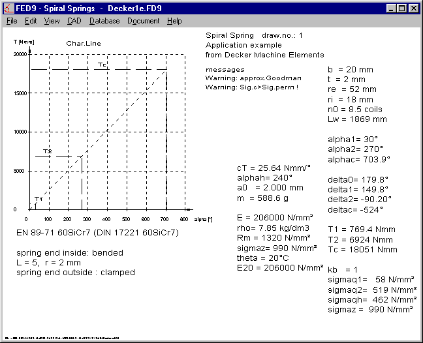Viewport: 423px width, 343px height.
Task: Open the Help menu
Action: click(174, 21)
